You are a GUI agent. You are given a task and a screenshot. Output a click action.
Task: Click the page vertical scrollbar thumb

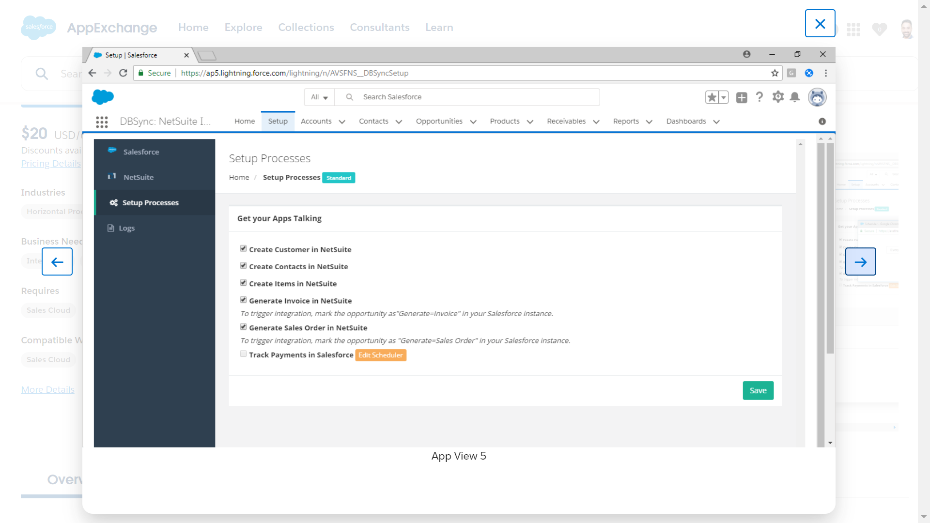click(830, 248)
